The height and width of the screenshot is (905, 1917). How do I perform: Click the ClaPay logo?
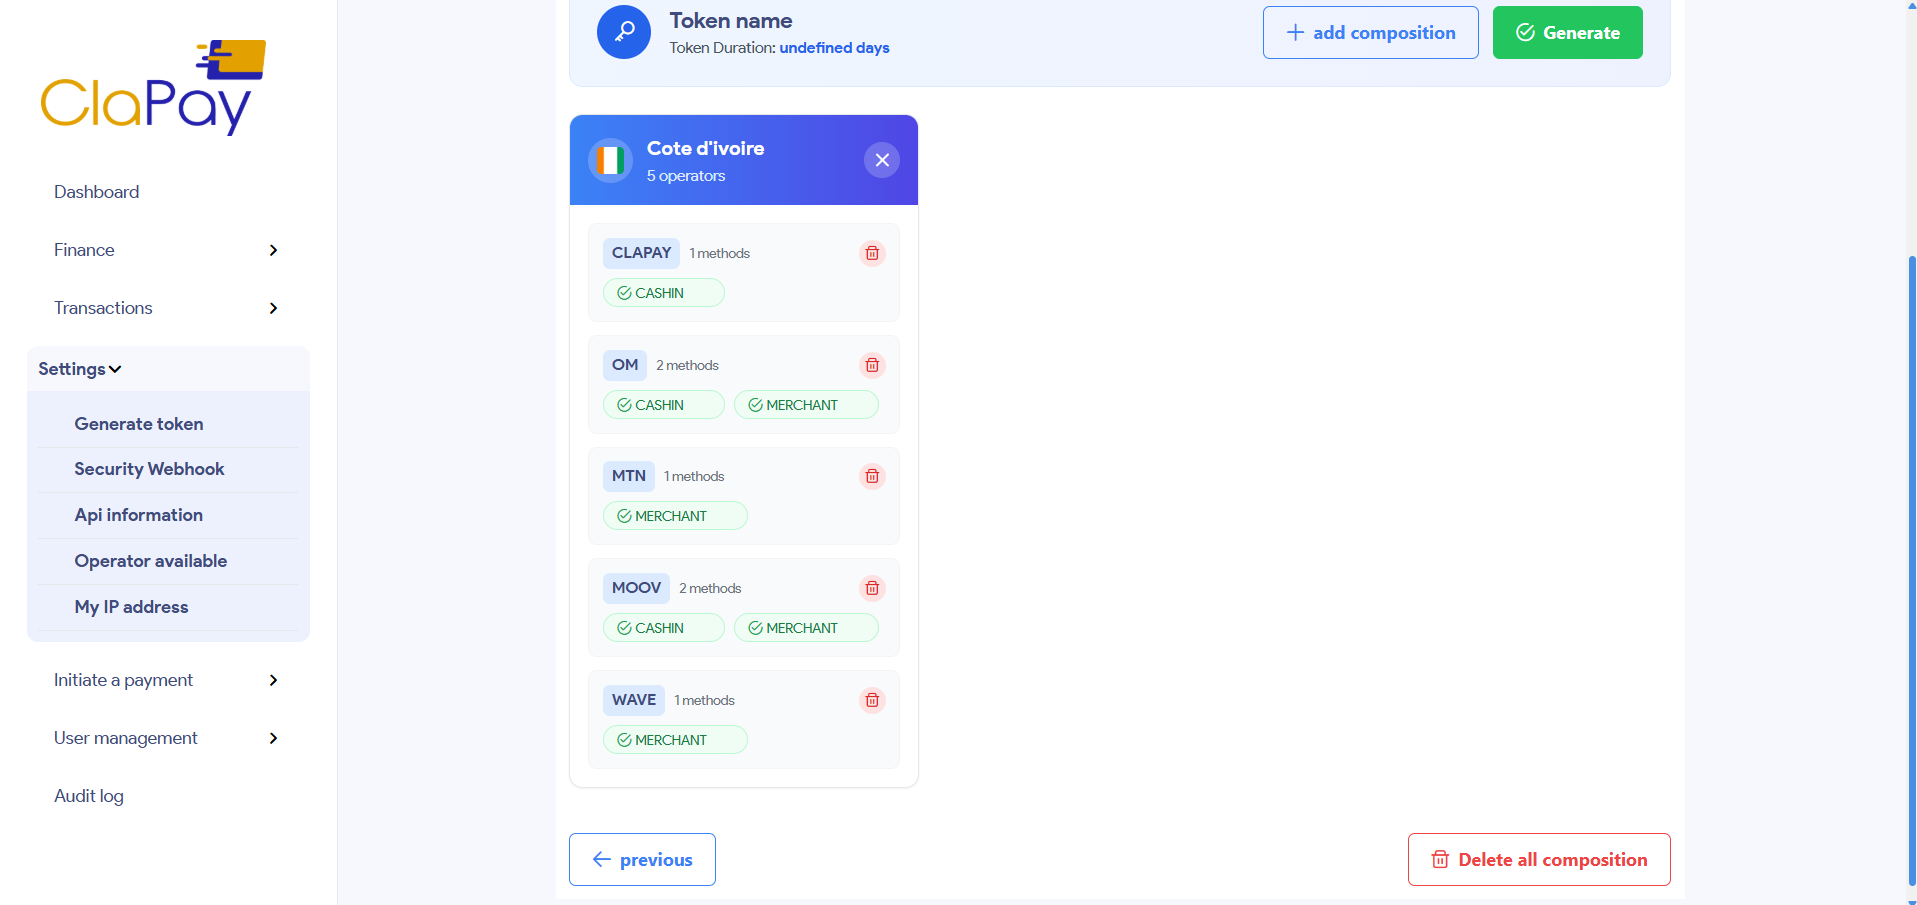coord(152,85)
